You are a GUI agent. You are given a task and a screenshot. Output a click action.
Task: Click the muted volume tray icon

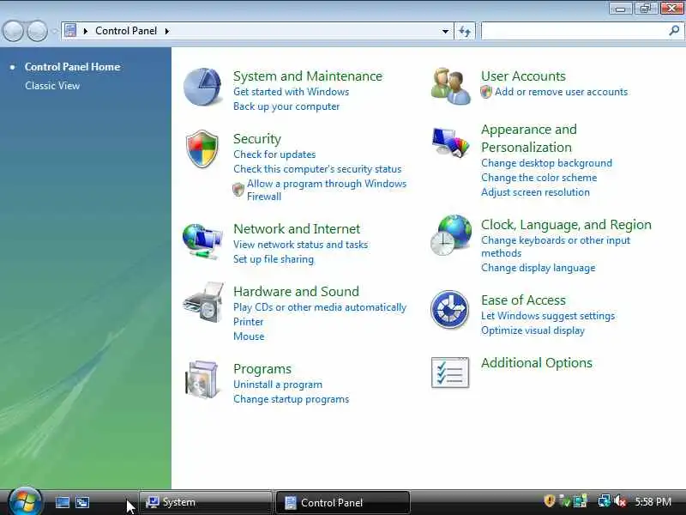[620, 501]
